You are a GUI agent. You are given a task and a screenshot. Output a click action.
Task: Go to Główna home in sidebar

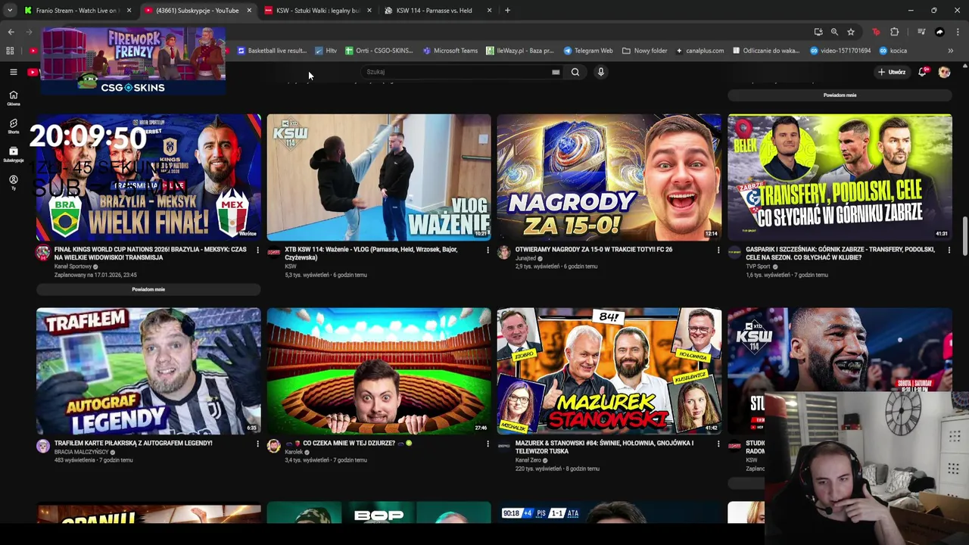click(x=13, y=98)
